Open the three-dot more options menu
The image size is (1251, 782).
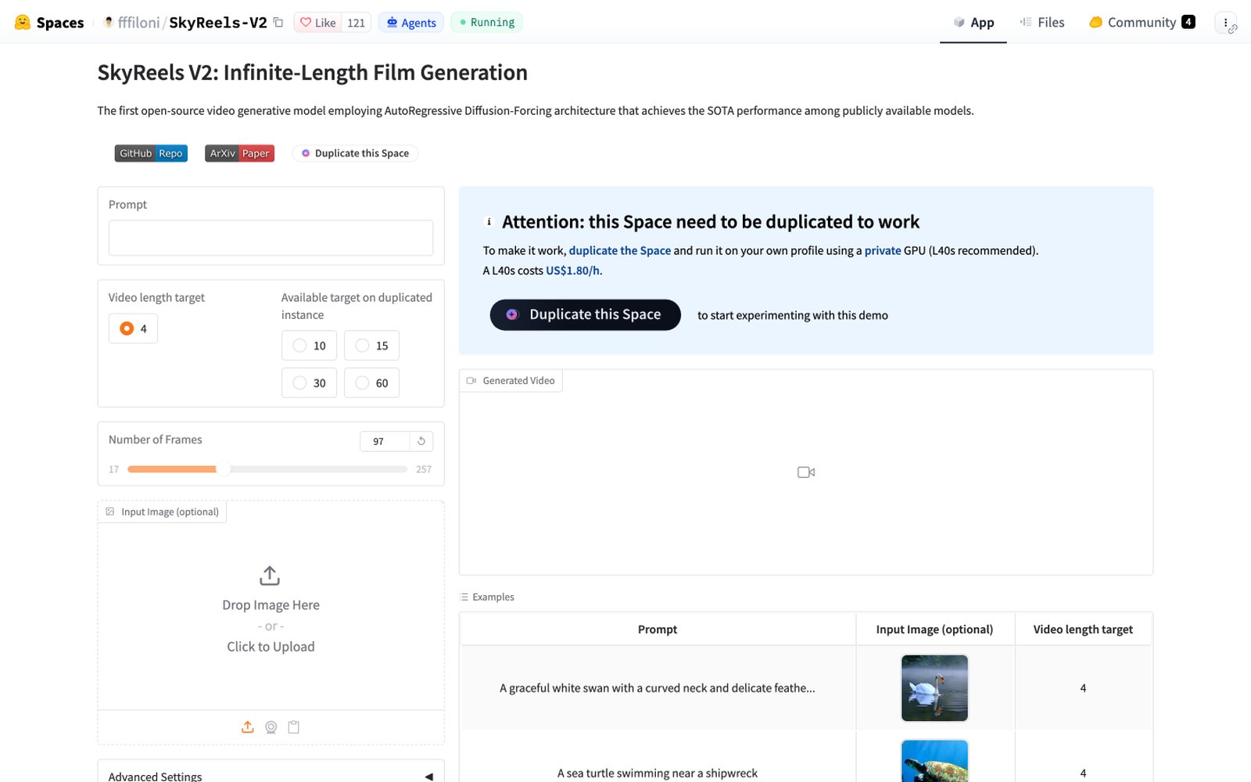point(1225,23)
